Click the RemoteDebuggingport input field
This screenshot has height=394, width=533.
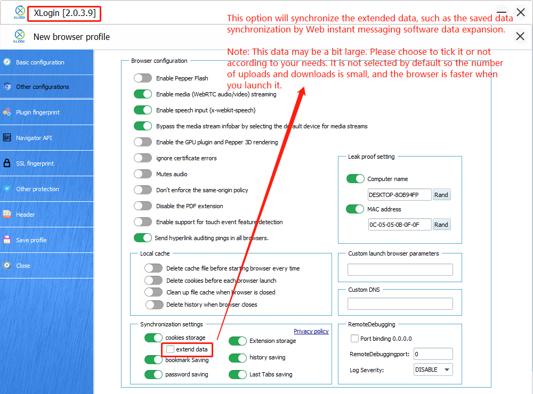tap(433, 354)
